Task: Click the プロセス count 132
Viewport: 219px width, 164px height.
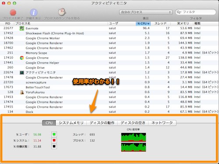Action: tap(92, 140)
